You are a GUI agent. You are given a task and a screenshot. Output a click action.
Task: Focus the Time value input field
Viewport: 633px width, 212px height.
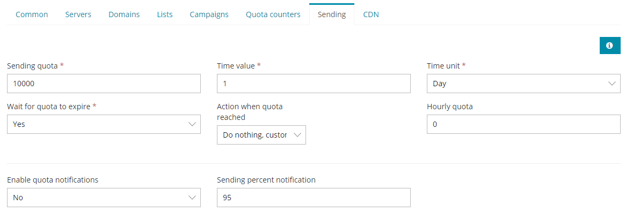[314, 84]
